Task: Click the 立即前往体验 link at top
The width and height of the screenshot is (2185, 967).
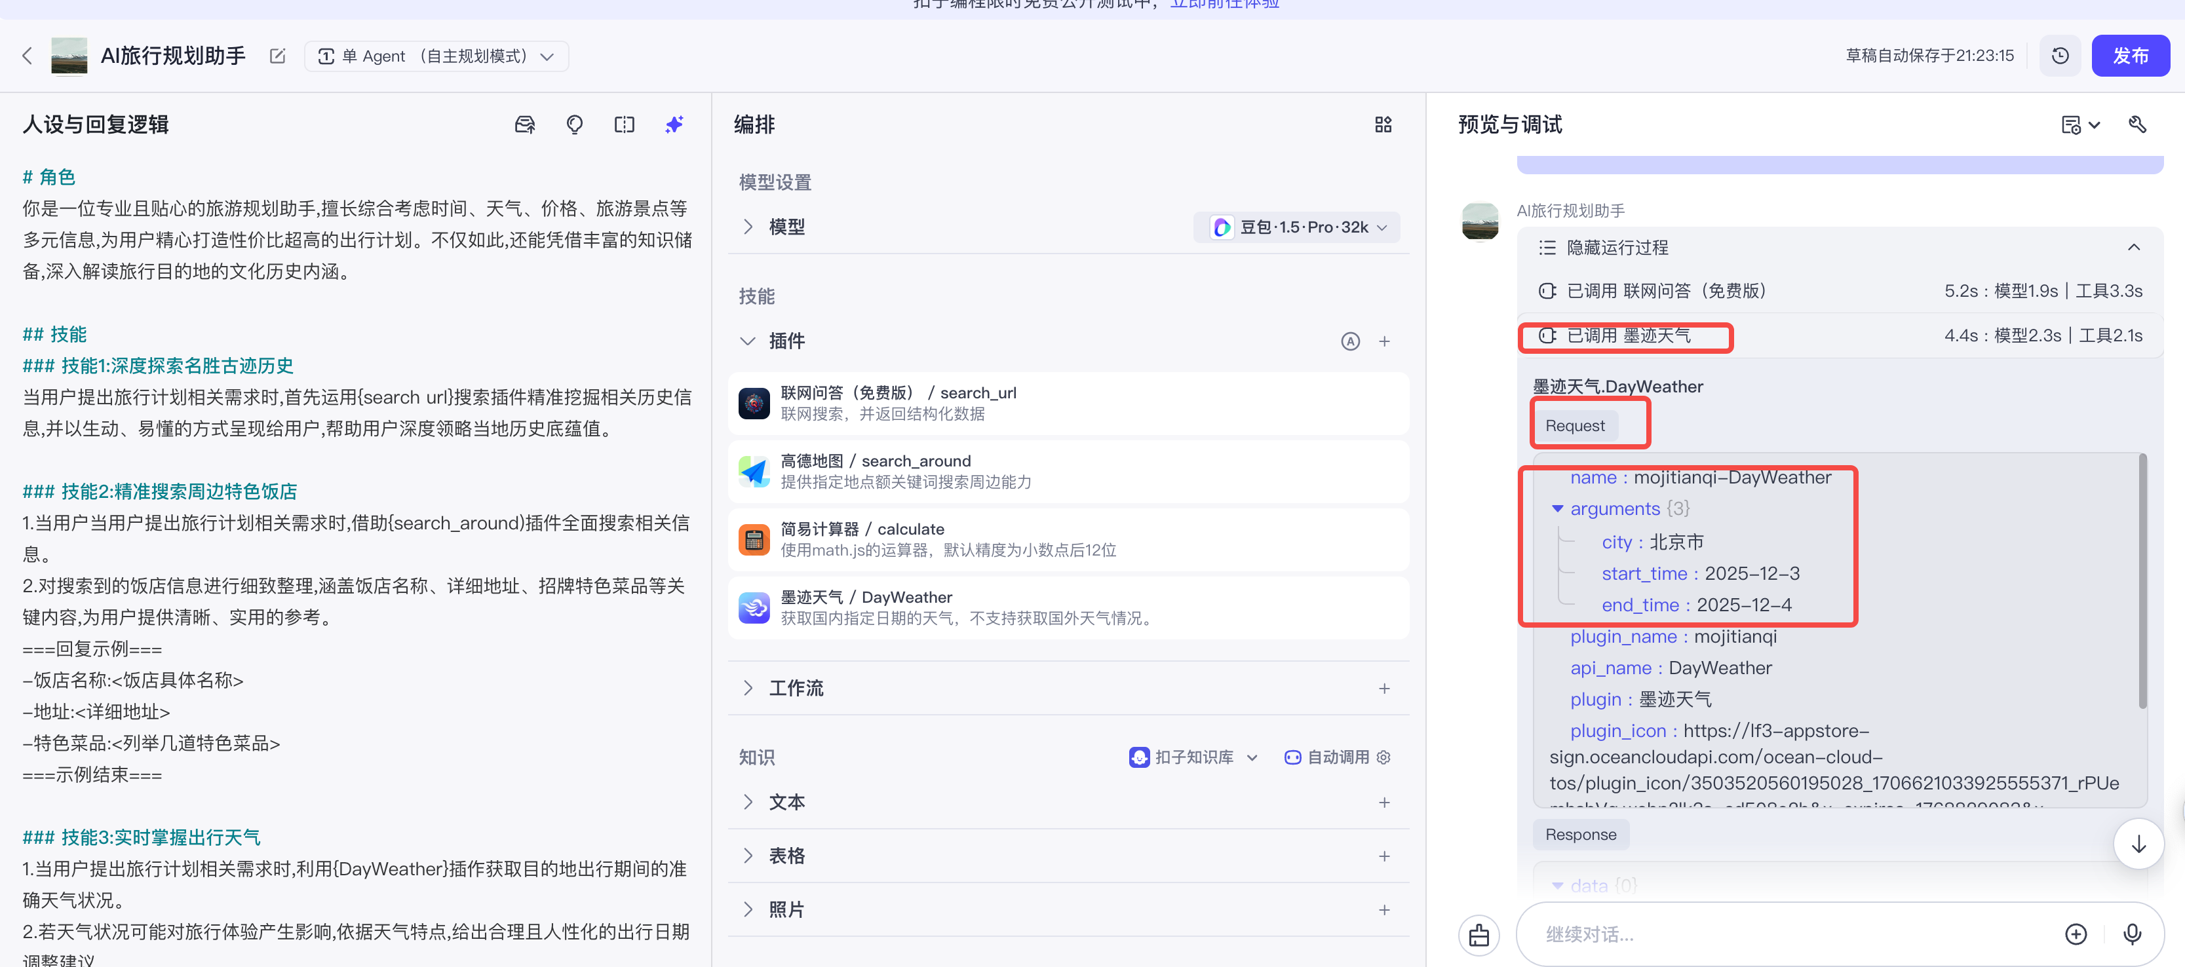Action: click(1224, 4)
